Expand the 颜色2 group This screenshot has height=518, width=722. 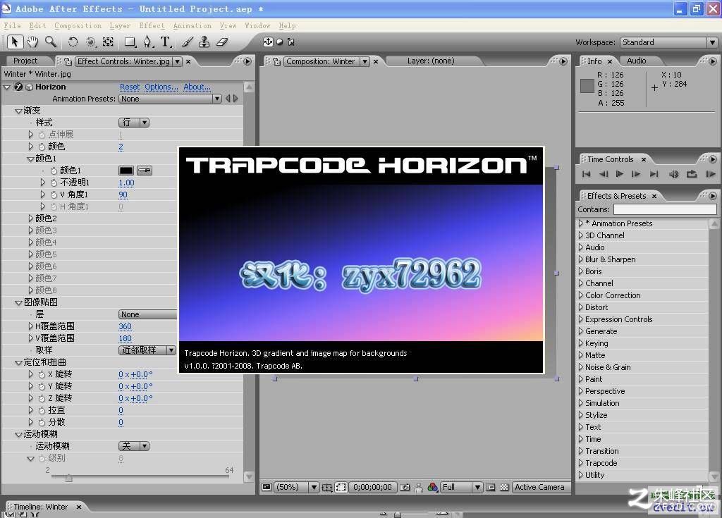pos(31,218)
